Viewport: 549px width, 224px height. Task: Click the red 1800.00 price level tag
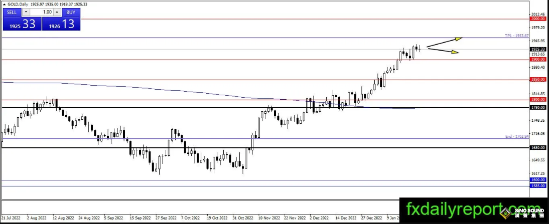[537, 100]
